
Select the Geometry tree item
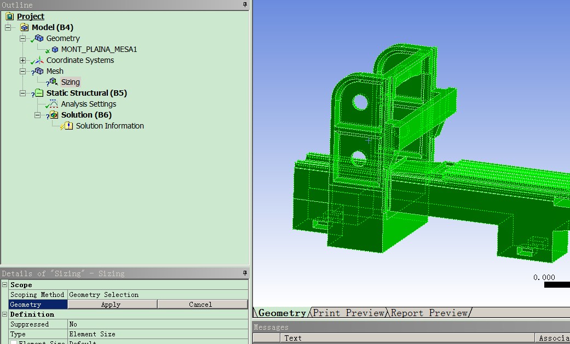[63, 38]
